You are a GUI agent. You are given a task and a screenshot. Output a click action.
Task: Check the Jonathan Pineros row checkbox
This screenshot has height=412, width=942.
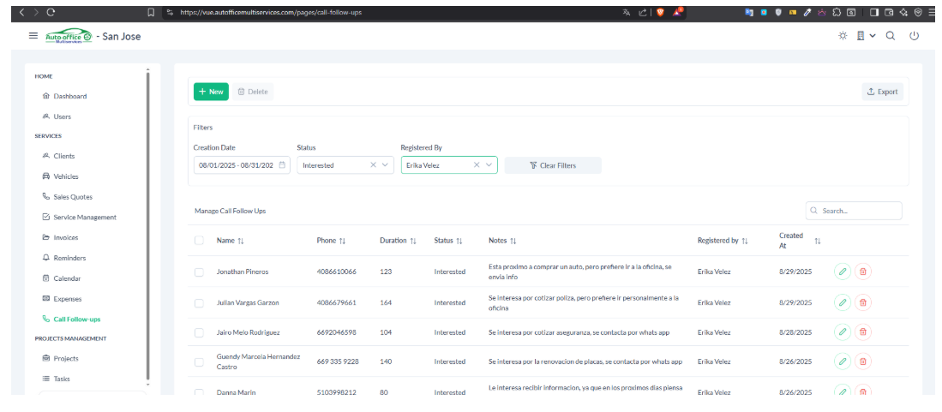(199, 272)
